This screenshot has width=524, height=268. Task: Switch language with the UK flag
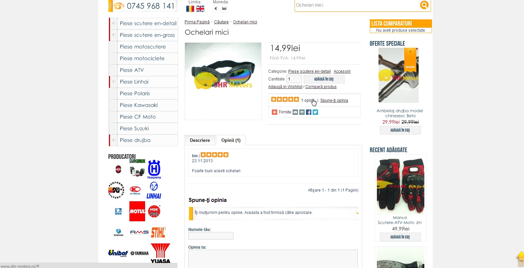pos(200,9)
